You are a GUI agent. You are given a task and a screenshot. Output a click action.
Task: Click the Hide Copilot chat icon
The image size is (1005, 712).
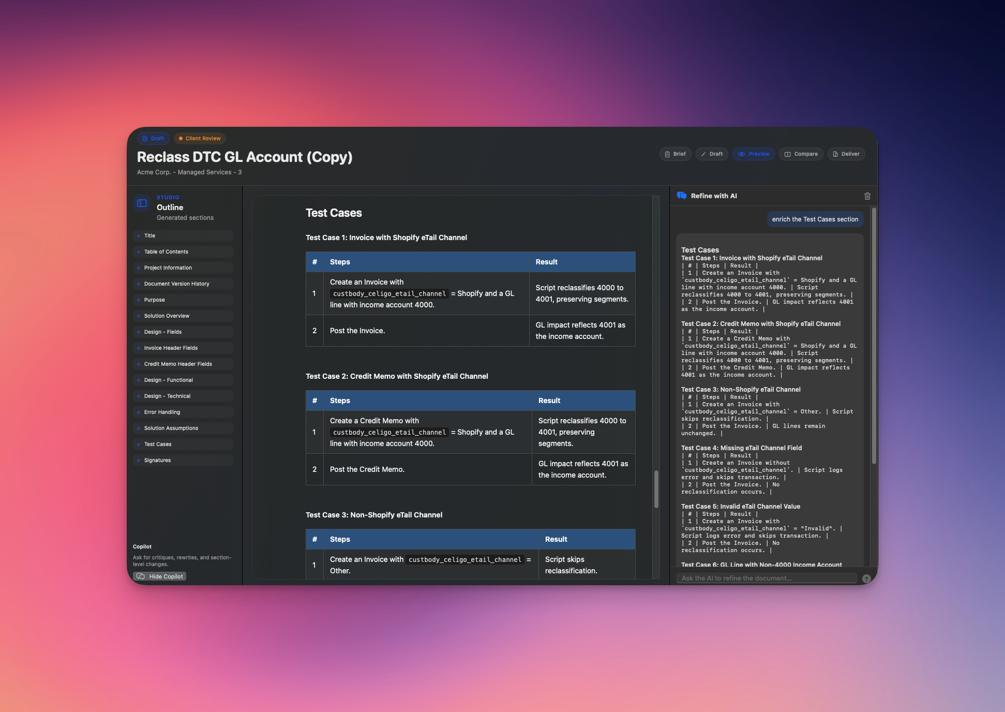point(141,576)
